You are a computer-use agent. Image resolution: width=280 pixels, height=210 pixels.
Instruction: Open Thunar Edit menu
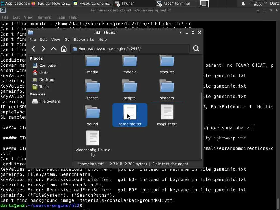pos(43,39)
